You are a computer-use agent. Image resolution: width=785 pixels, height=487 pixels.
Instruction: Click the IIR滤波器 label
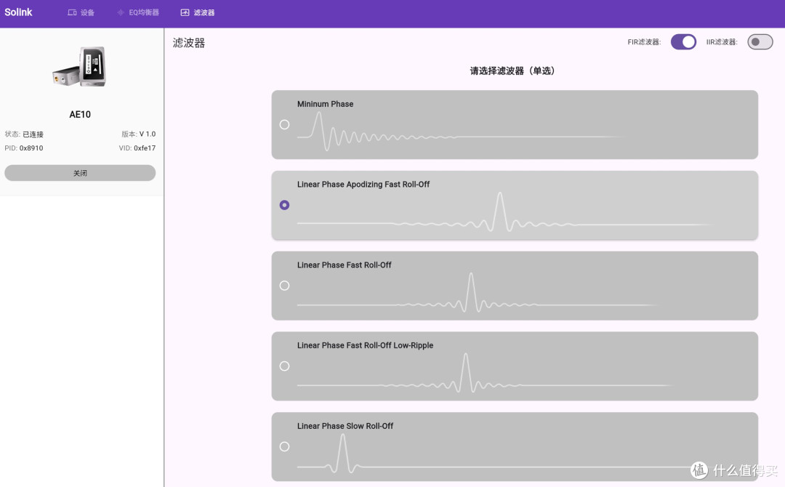point(722,42)
